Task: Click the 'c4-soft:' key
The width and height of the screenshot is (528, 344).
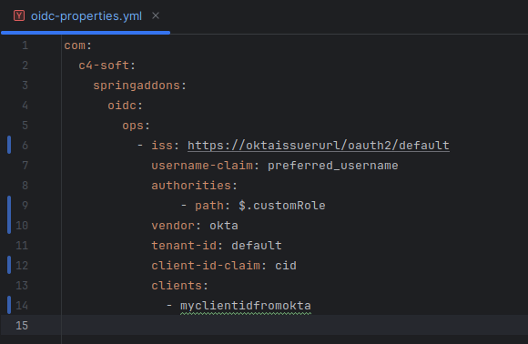Action: [107, 65]
